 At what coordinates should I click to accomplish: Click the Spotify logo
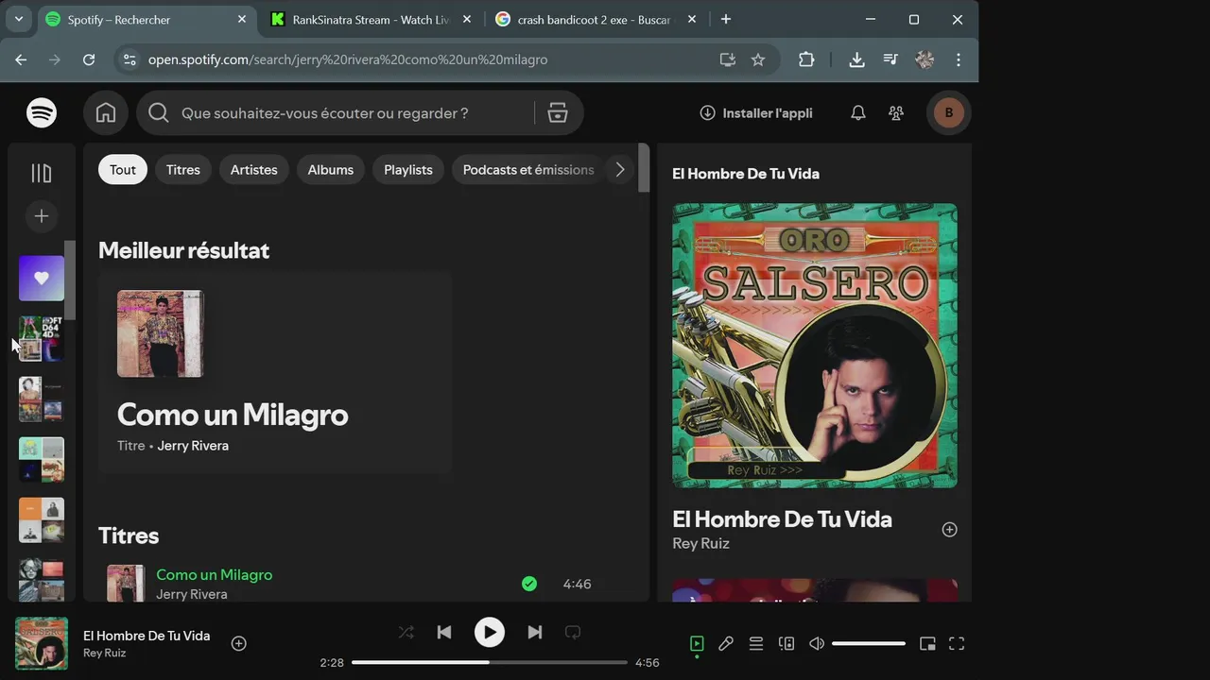(42, 113)
